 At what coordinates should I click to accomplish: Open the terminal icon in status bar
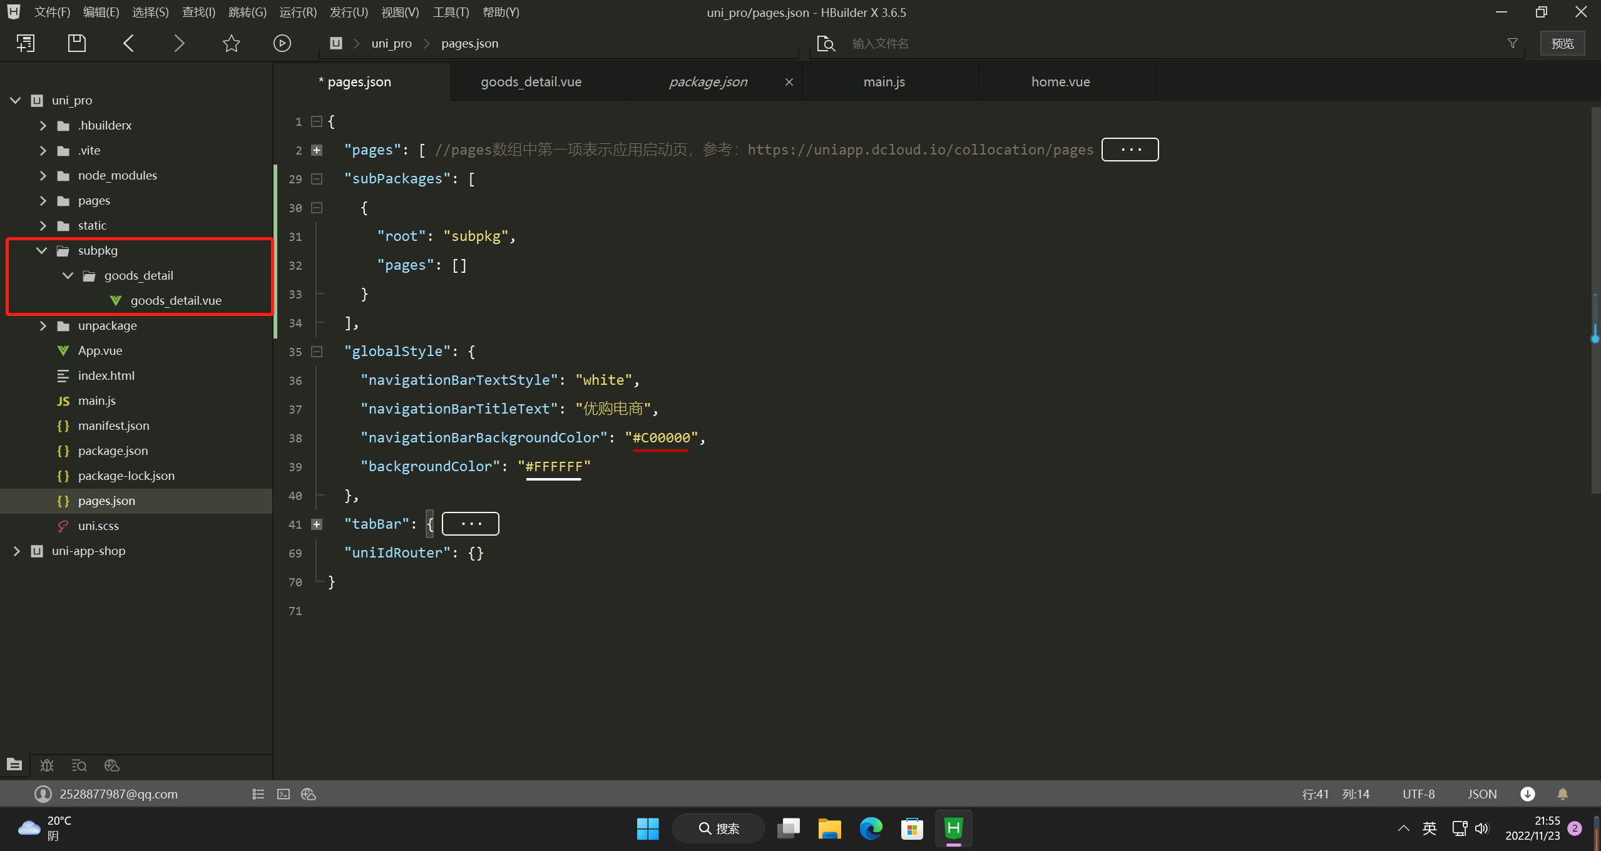(x=284, y=794)
